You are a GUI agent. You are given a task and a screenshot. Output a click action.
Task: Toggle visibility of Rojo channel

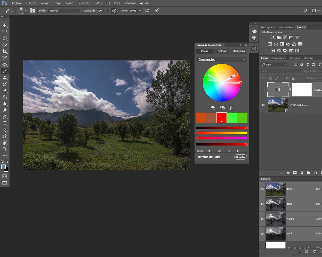262,204
